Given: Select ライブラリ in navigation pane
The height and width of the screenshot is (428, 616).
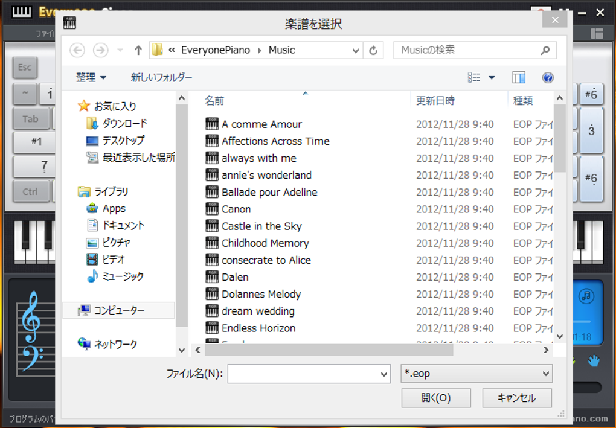Looking at the screenshot, I should click(x=103, y=191).
